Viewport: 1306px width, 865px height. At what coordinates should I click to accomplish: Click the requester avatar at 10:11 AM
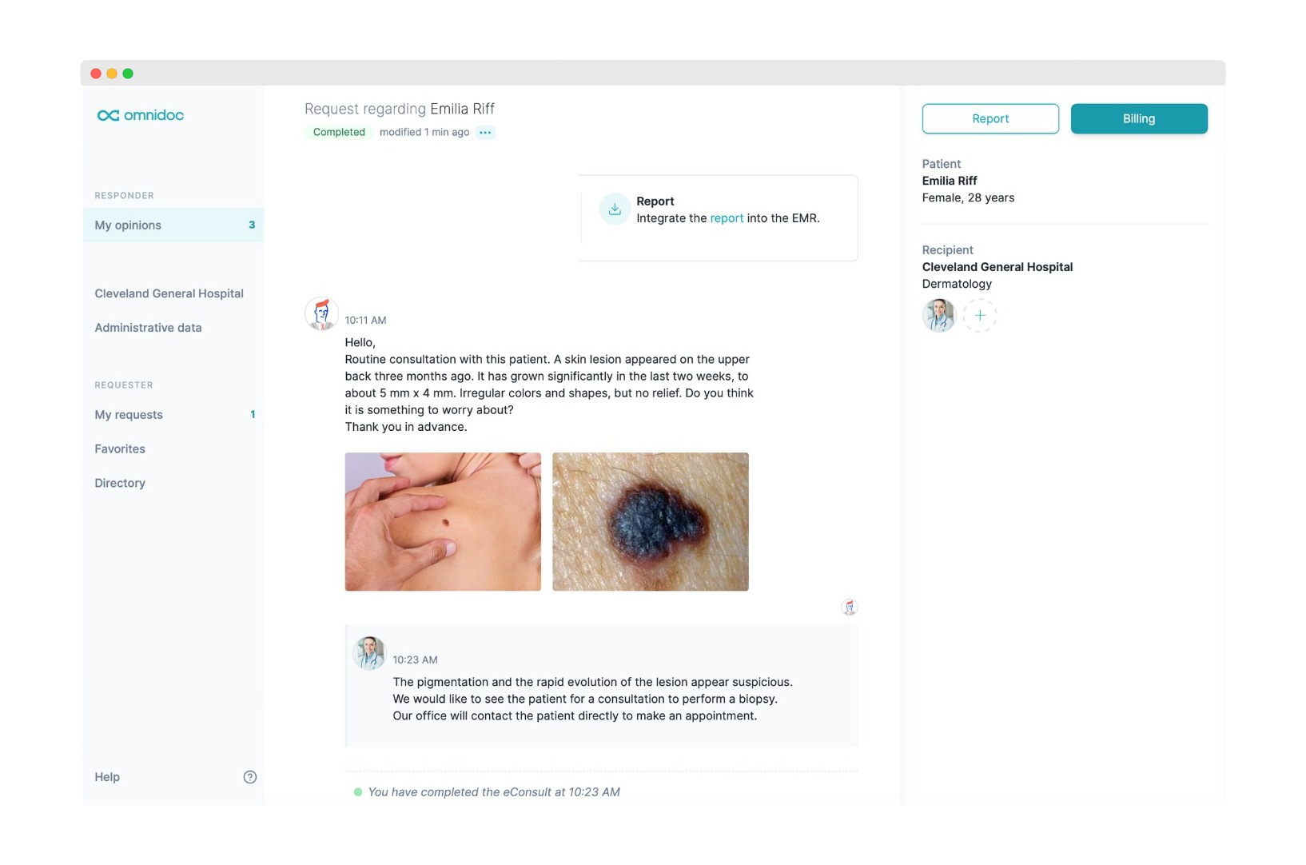pyautogui.click(x=321, y=314)
